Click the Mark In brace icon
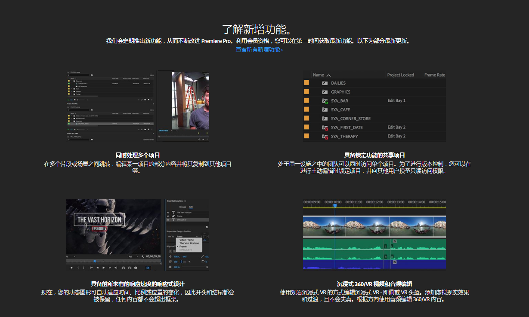Image resolution: width=529 pixels, height=317 pixels. coord(78,268)
